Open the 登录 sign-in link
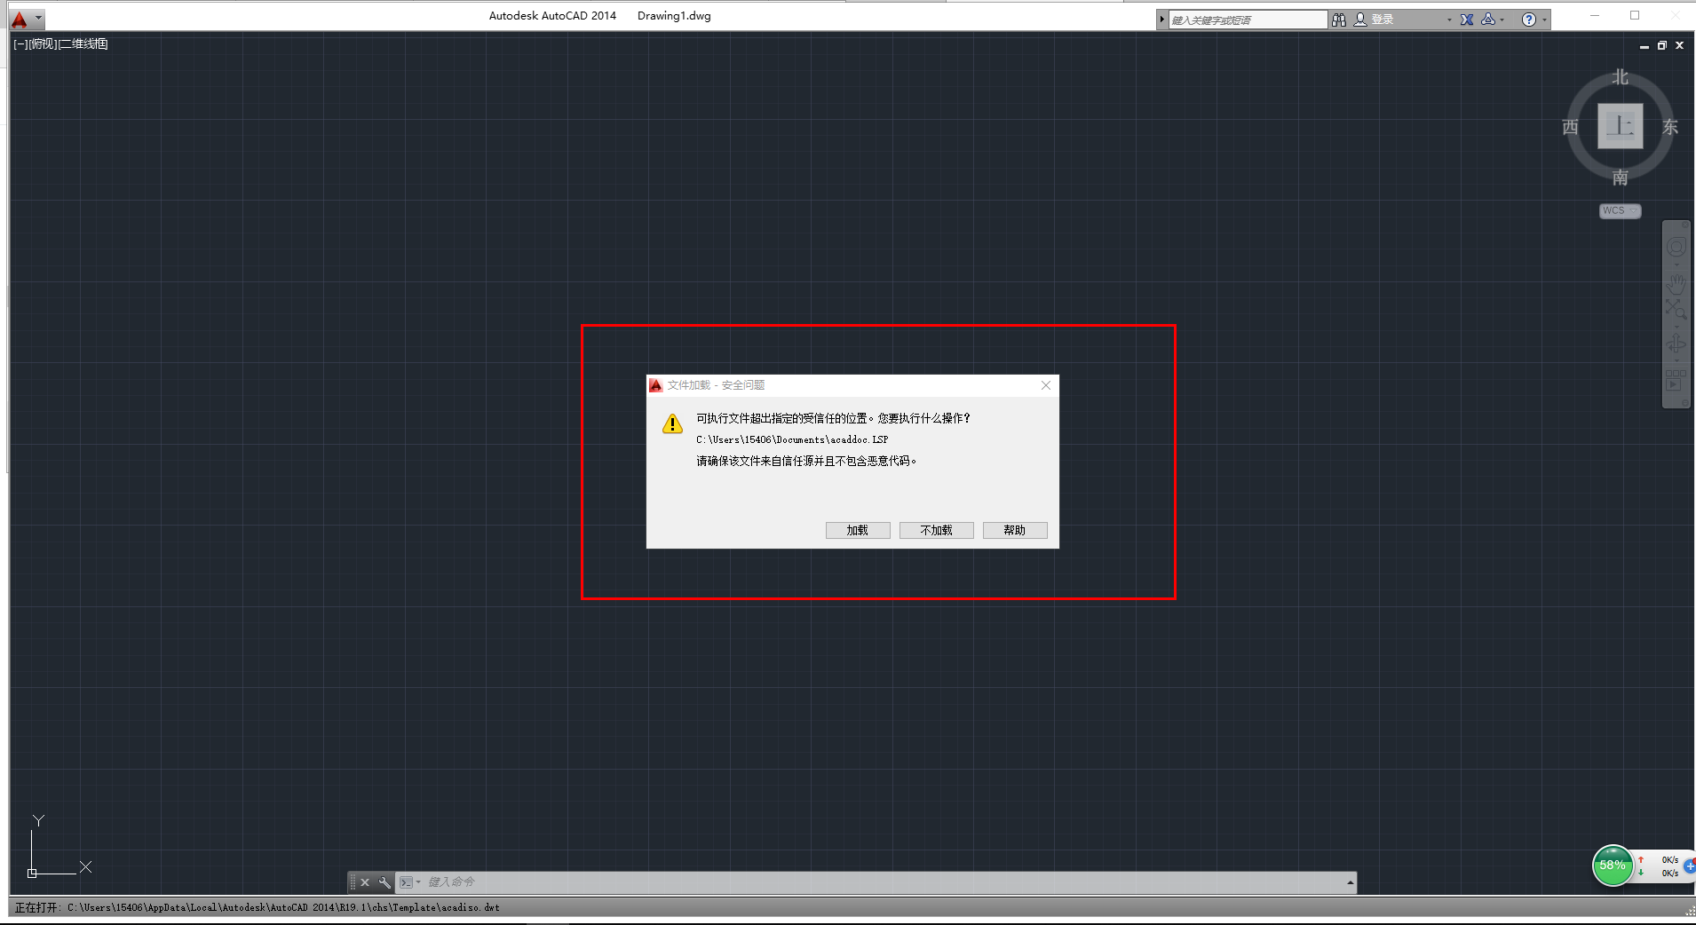 pos(1383,20)
